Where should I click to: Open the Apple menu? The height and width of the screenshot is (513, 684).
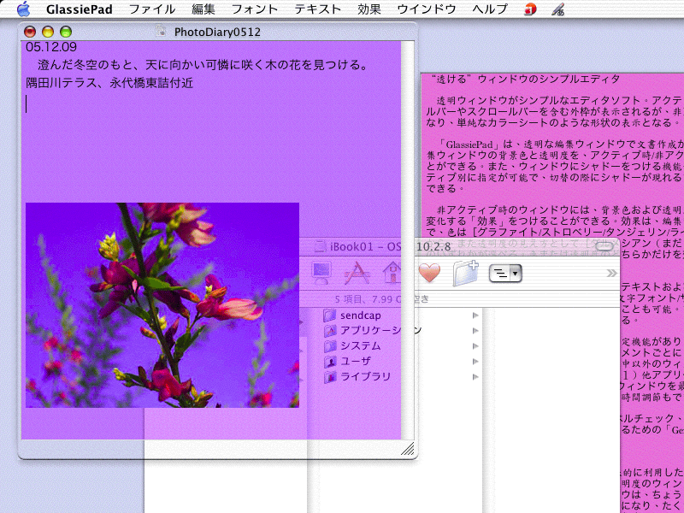point(24,9)
